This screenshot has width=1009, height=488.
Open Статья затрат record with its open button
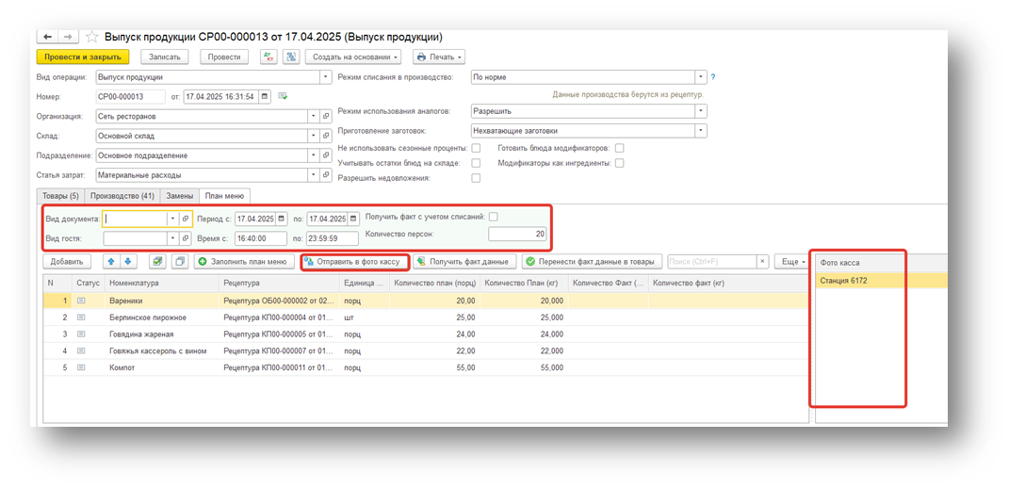326,174
